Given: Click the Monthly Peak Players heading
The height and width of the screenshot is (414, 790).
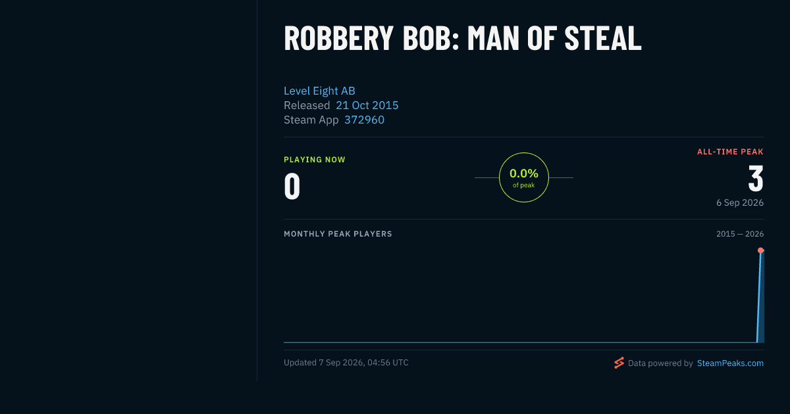Looking at the screenshot, I should point(338,234).
